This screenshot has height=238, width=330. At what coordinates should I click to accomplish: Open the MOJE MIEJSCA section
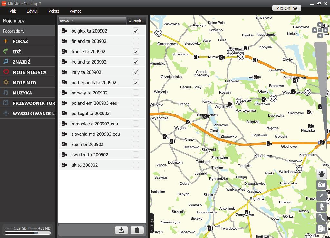coord(28,72)
